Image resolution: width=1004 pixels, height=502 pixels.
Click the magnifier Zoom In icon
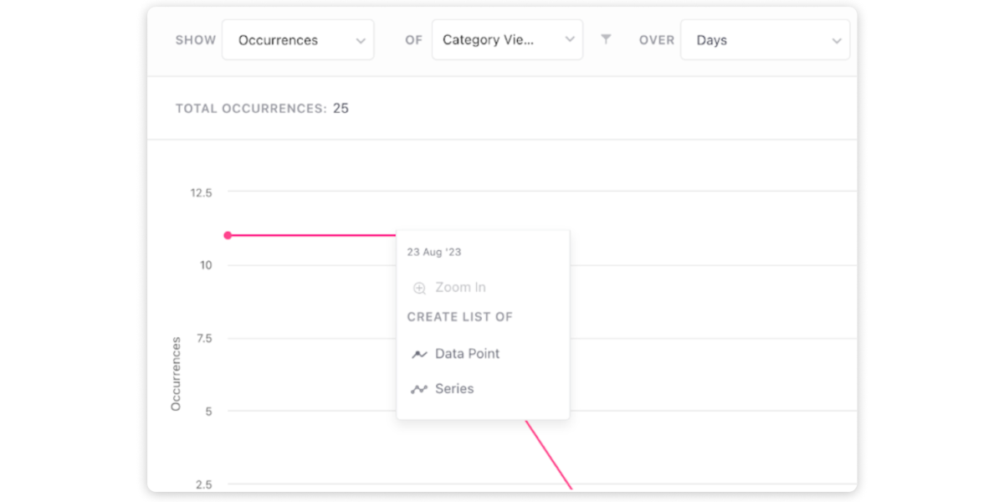point(418,287)
